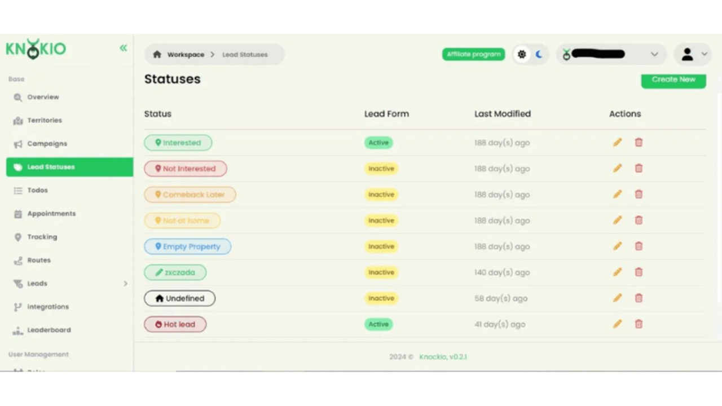Edit the Hot lead status
Screen dimensions: 722x406
point(617,324)
